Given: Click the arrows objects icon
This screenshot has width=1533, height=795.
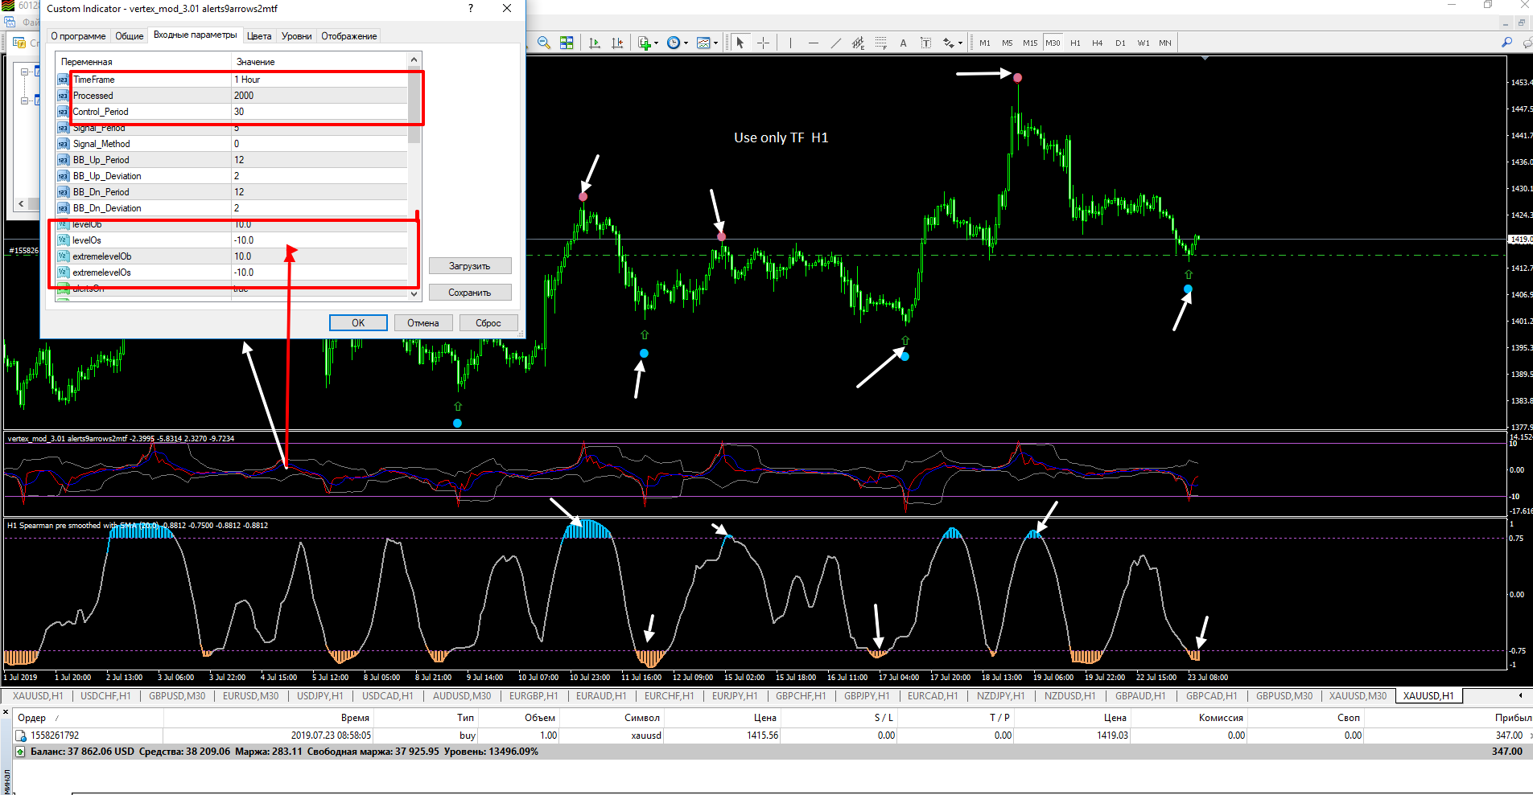Looking at the screenshot, I should coord(949,43).
